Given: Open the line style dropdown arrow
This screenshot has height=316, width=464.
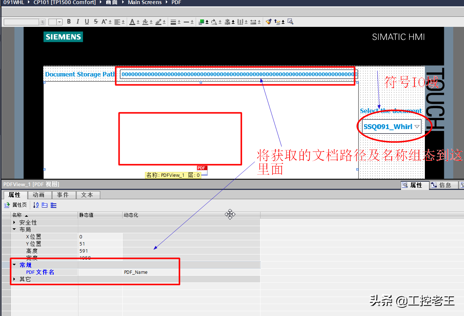Looking at the screenshot, I should [x=192, y=22].
